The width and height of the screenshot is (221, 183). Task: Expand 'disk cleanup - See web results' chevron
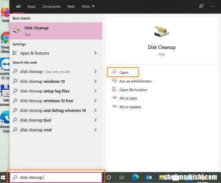tap(96, 72)
